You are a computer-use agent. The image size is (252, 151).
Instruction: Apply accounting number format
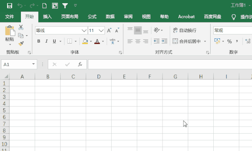(217, 41)
